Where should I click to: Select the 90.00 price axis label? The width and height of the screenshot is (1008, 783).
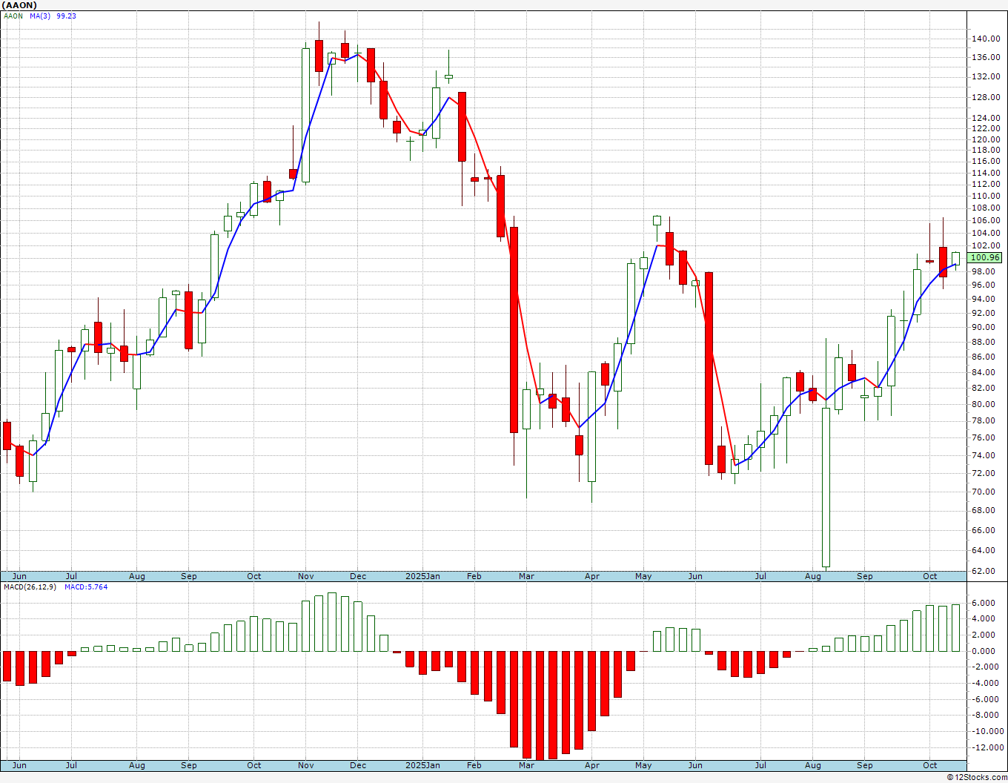pyautogui.click(x=985, y=327)
